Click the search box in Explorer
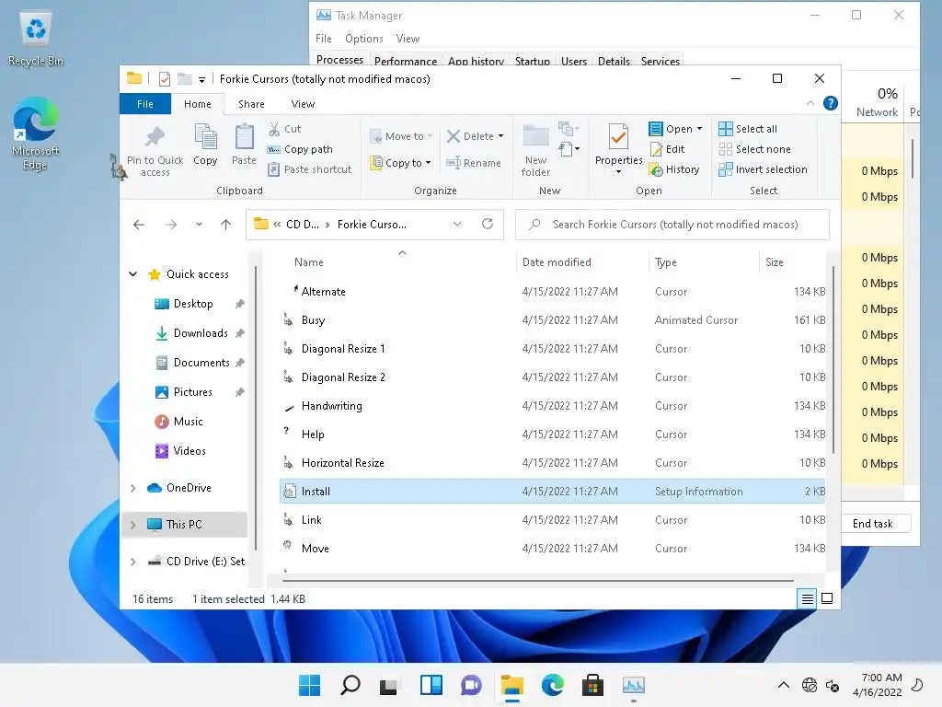This screenshot has width=942, height=707. [x=672, y=225]
